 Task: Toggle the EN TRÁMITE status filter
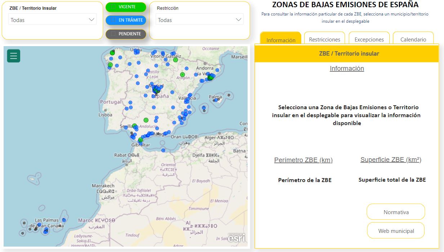coord(126,20)
